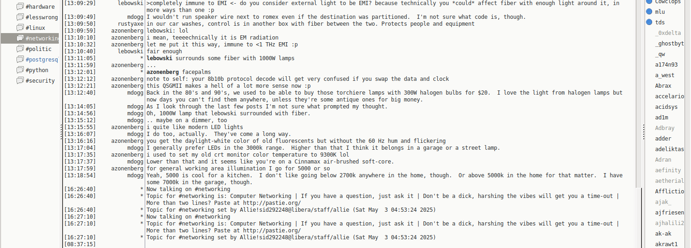Click the #hardware channel chat-bubble icon
The height and width of the screenshot is (248, 691).
click(x=20, y=6)
